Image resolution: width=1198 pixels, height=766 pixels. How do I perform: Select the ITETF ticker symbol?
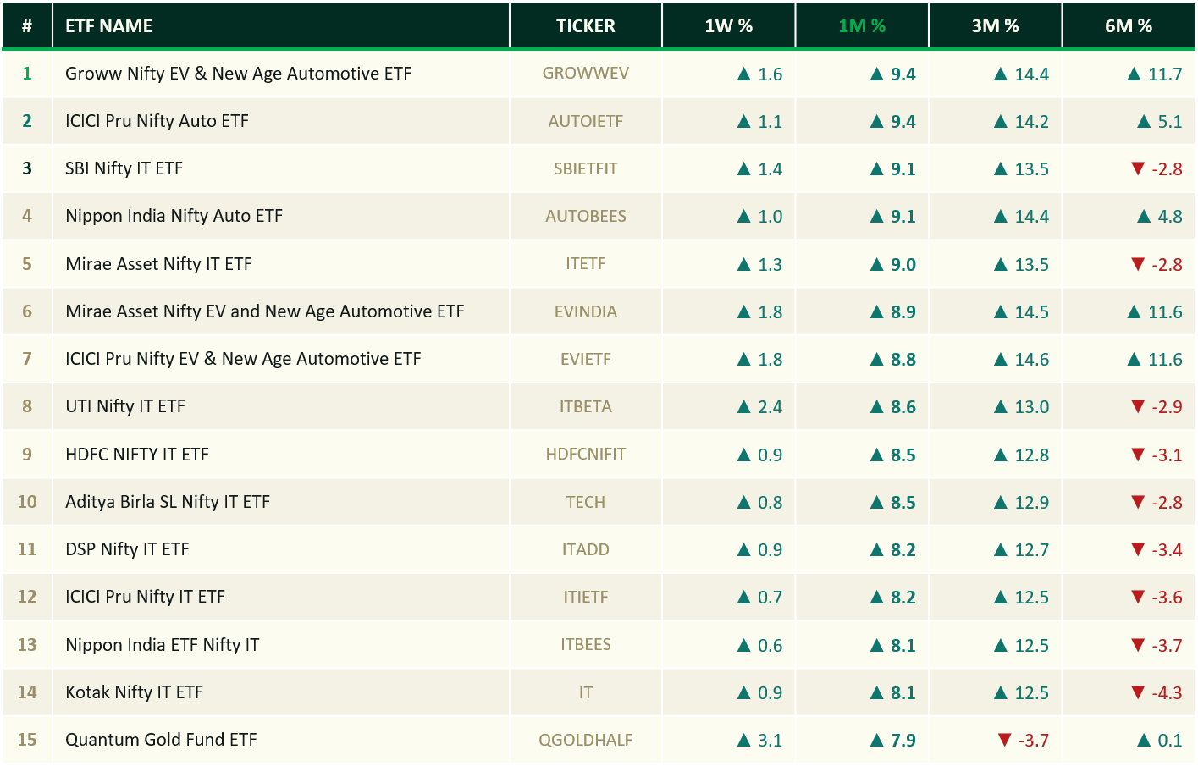coord(586,264)
